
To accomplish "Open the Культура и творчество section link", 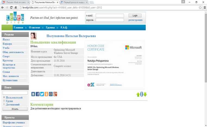I will point(9,66).
